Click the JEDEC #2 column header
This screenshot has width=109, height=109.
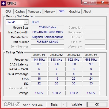click(x=57, y=55)
